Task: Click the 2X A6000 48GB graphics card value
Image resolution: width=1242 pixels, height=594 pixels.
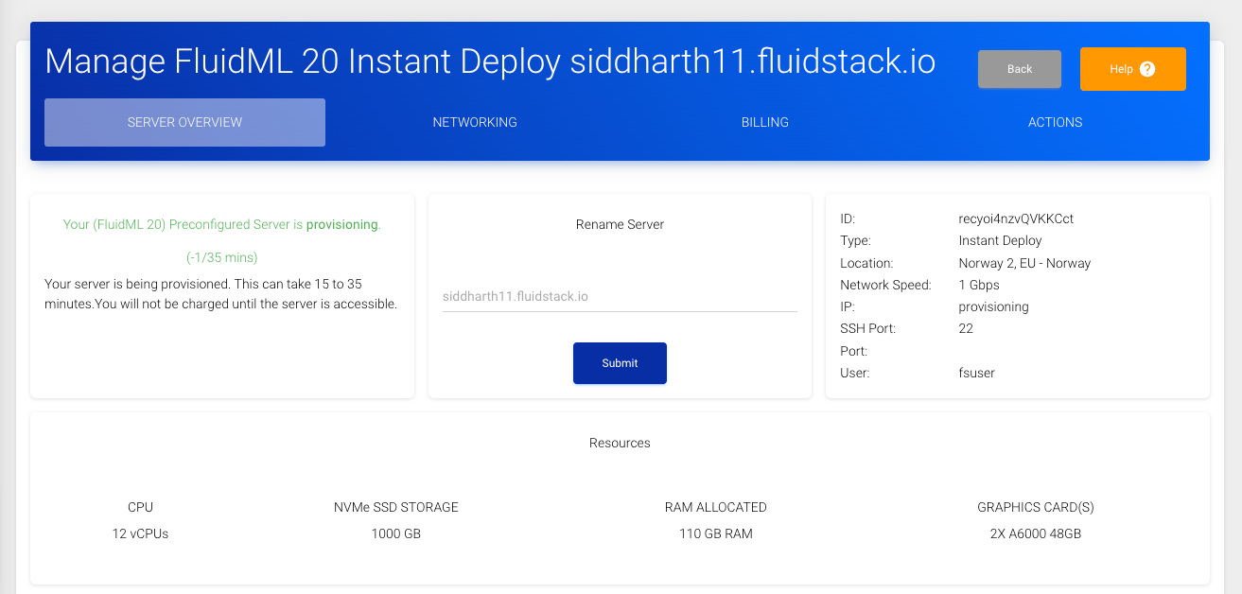Action: (x=1035, y=533)
